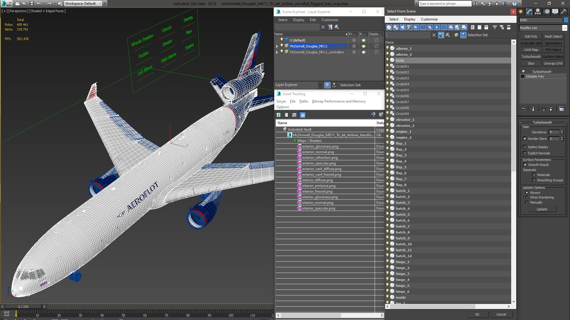570x320 pixels.
Task: Click Select Invert icon in Select From Scene
Action: 486,27
